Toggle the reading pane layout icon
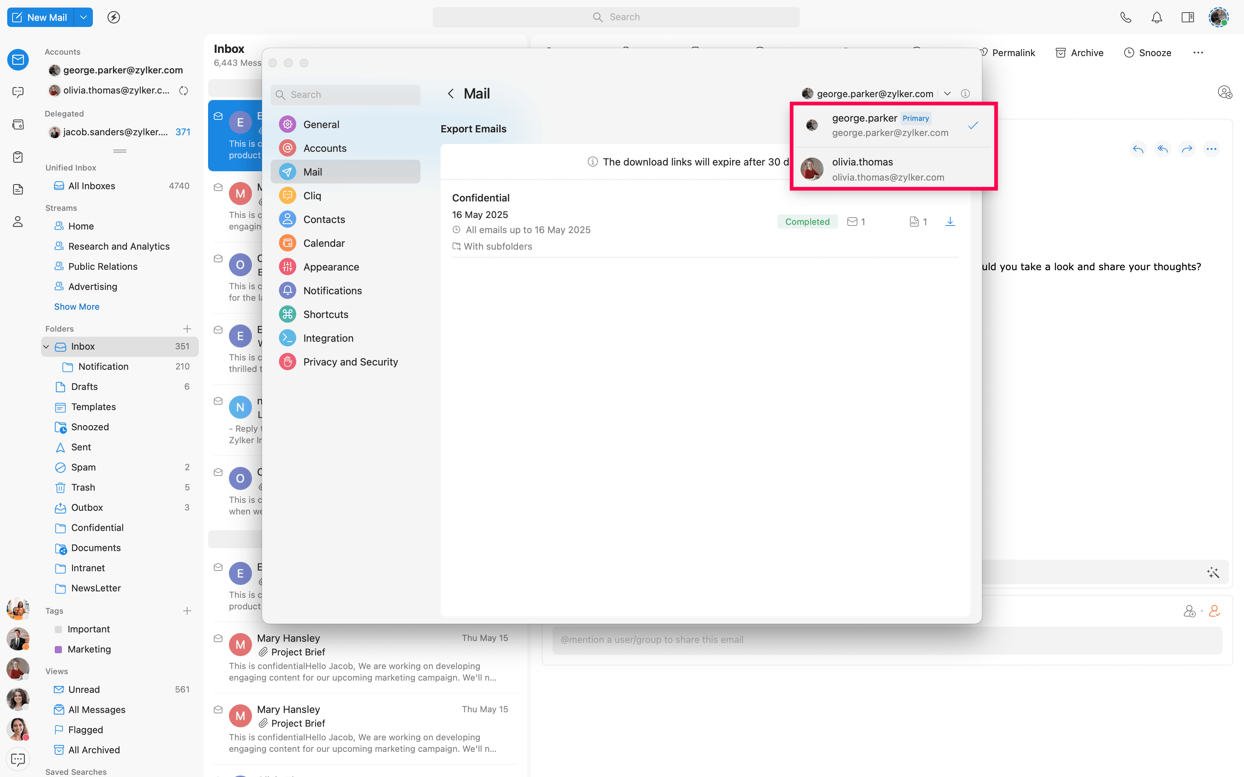This screenshot has width=1244, height=777. tap(1187, 17)
